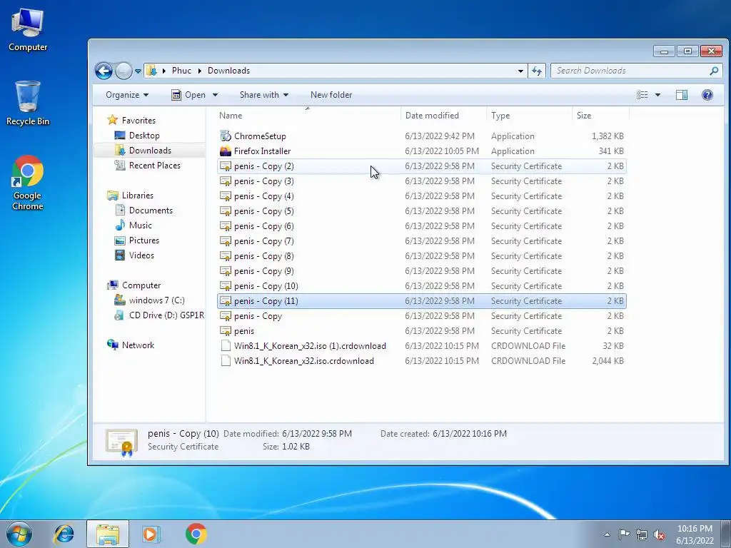Sort files by Size column
The width and height of the screenshot is (731, 548).
point(600,116)
